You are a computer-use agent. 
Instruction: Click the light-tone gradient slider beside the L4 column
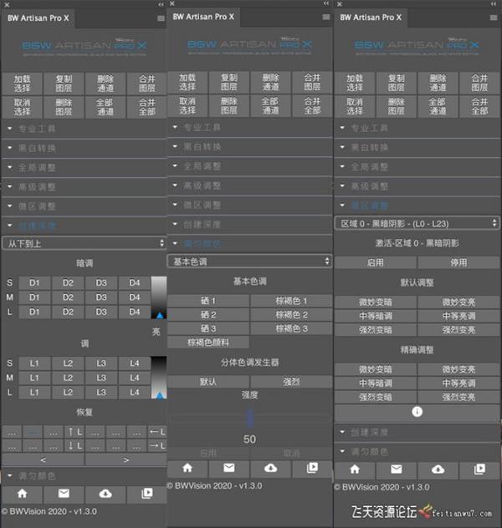[159, 378]
